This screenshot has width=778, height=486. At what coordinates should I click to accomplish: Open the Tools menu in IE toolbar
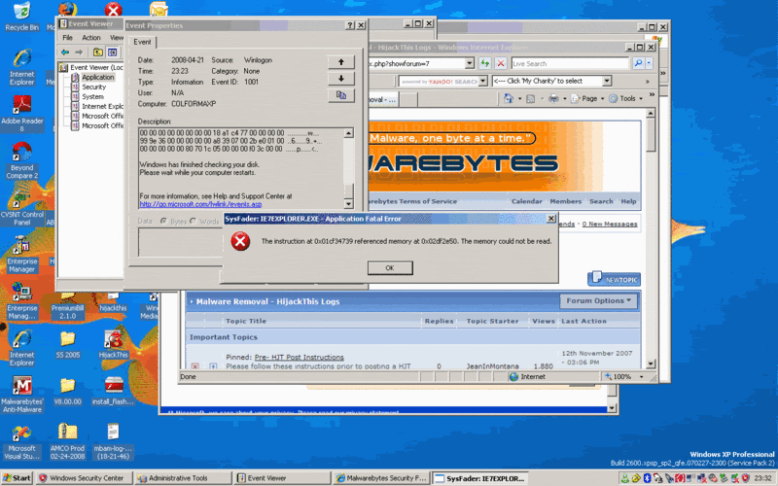click(626, 99)
